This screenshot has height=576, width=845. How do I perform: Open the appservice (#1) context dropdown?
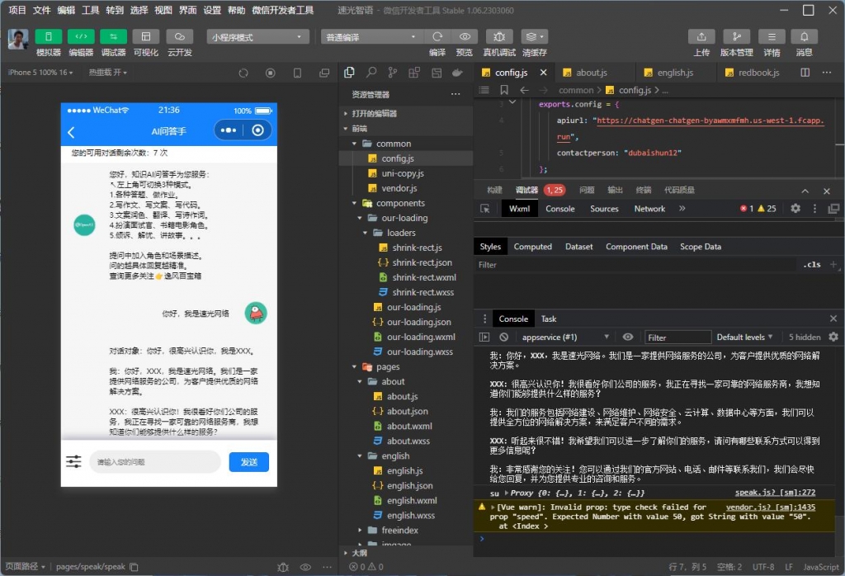tap(564, 337)
